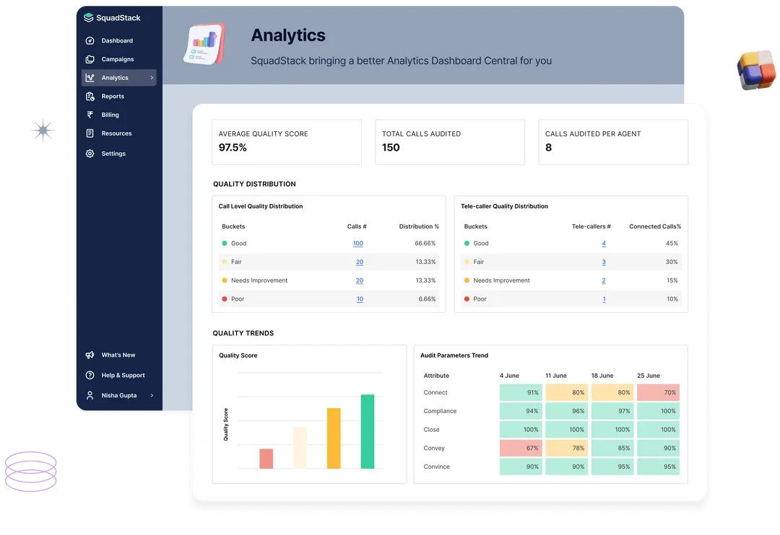Image resolution: width=780 pixels, height=535 pixels.
Task: Click What's New in the sidebar
Action: pyautogui.click(x=118, y=355)
